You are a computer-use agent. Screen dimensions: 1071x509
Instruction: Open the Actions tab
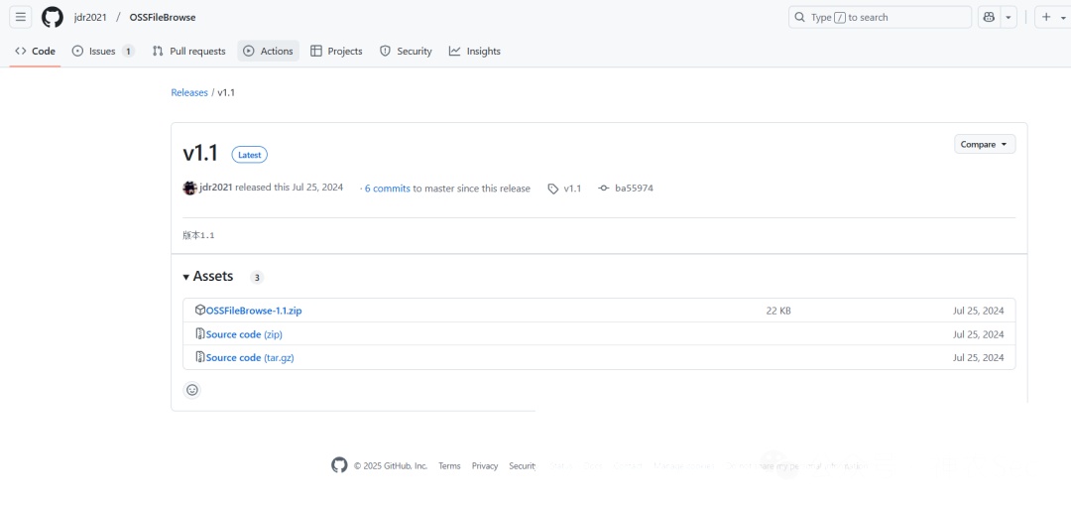tap(269, 51)
